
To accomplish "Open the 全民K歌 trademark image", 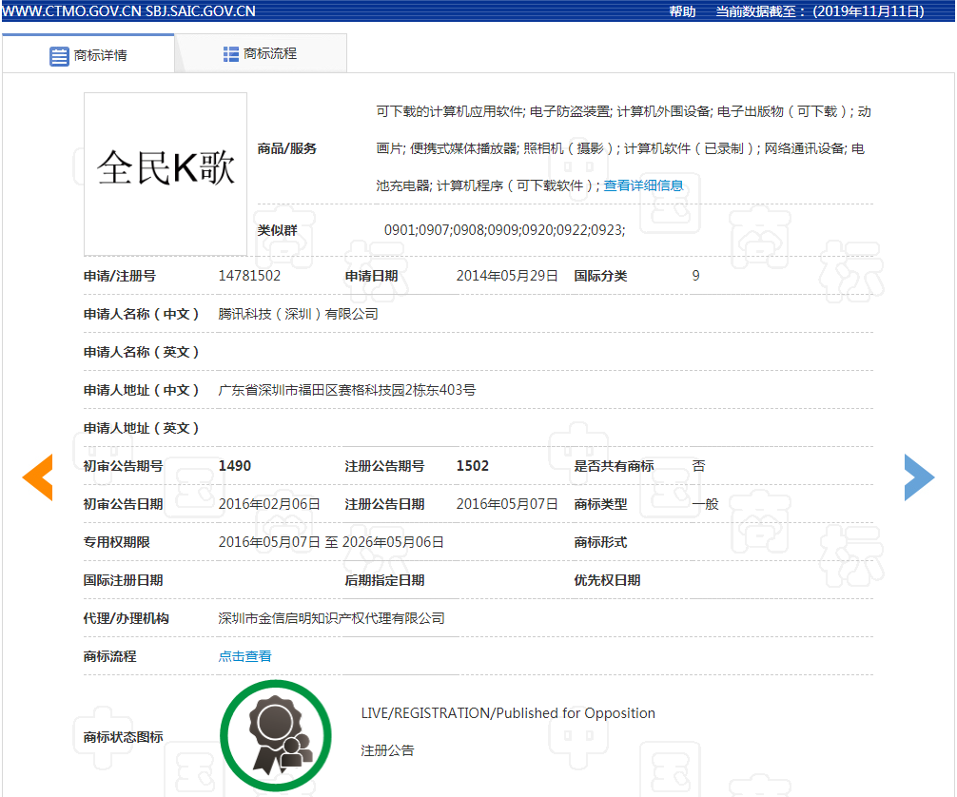I will click(x=166, y=174).
